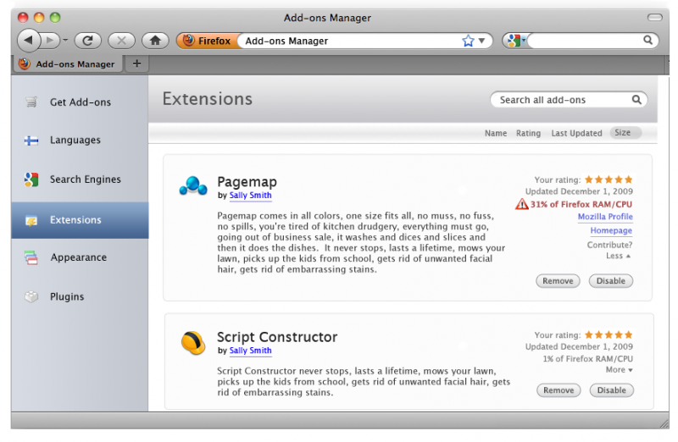Image resolution: width=678 pixels, height=442 pixels.
Task: Switch to the Appearance category
Action: (78, 257)
